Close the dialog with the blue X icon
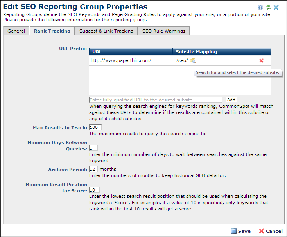Image resolution: width=287 pixels, height=237 pixels. 276,7
